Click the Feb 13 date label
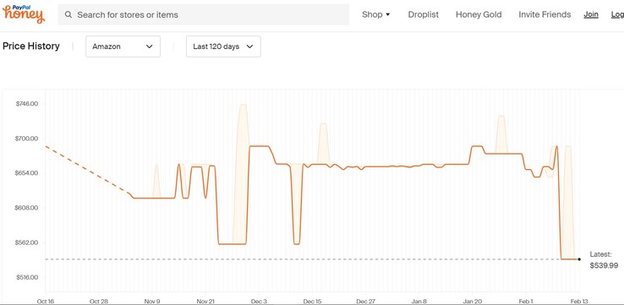The width and height of the screenshot is (624, 305). [x=579, y=302]
